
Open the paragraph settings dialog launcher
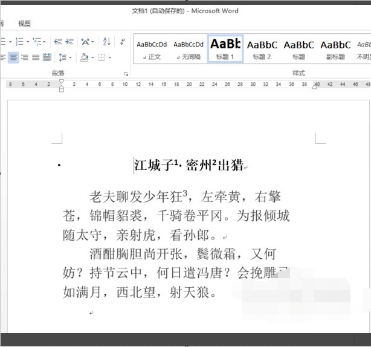tap(126, 74)
